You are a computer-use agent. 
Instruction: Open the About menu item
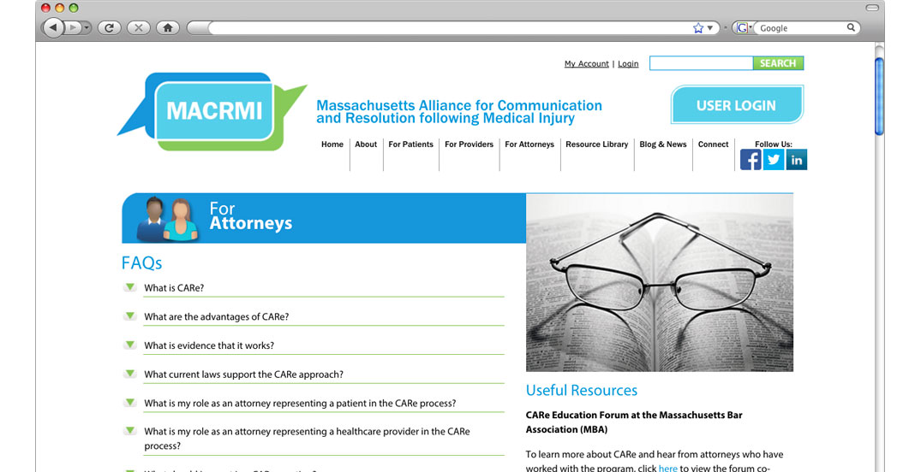coord(366,145)
